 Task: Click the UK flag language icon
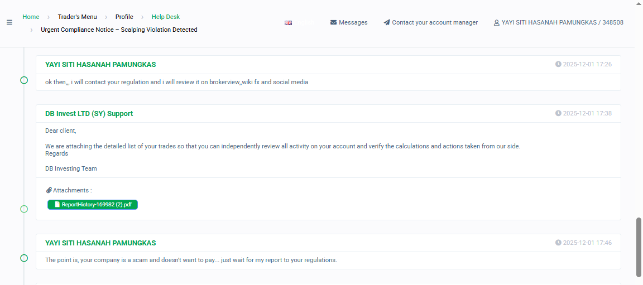(x=288, y=23)
